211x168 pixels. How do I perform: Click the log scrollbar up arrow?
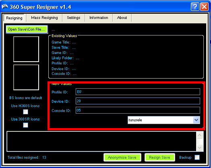[x=200, y=135]
